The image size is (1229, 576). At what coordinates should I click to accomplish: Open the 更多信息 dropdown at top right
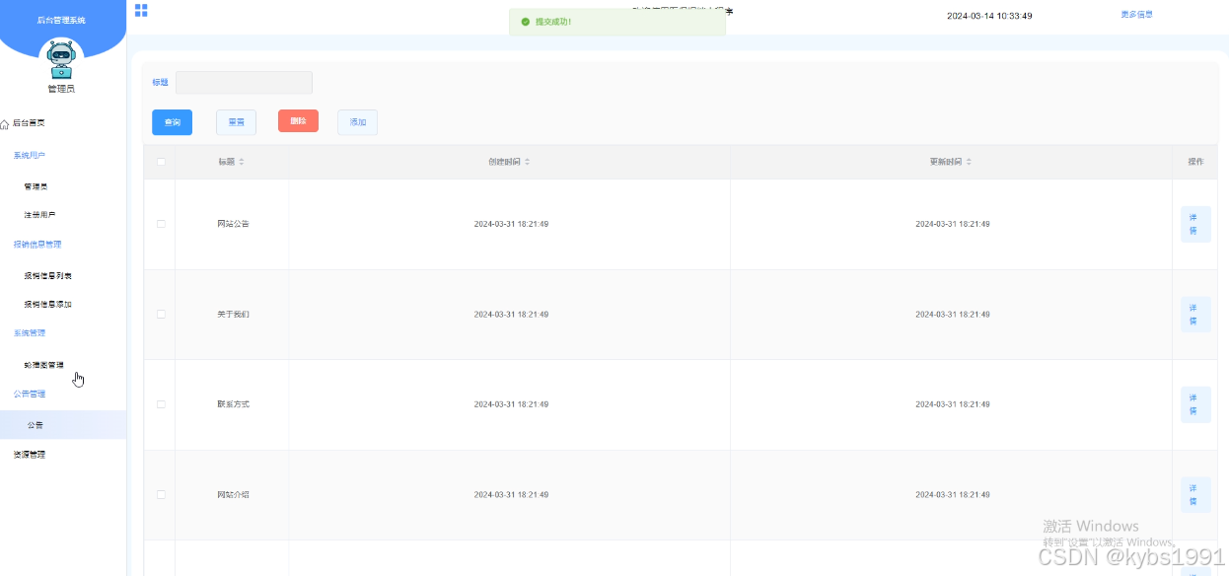coord(1136,15)
